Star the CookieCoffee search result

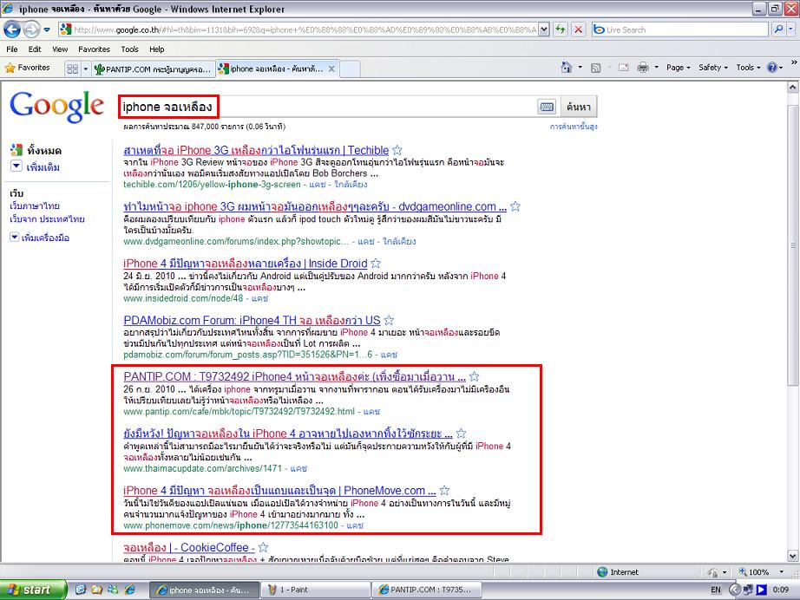(263, 547)
